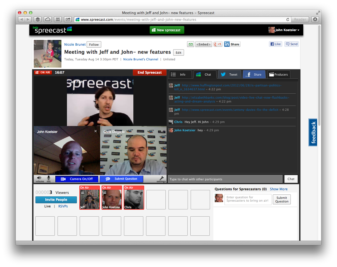Click Jeff's On Air thumbnail

[x=90, y=197]
